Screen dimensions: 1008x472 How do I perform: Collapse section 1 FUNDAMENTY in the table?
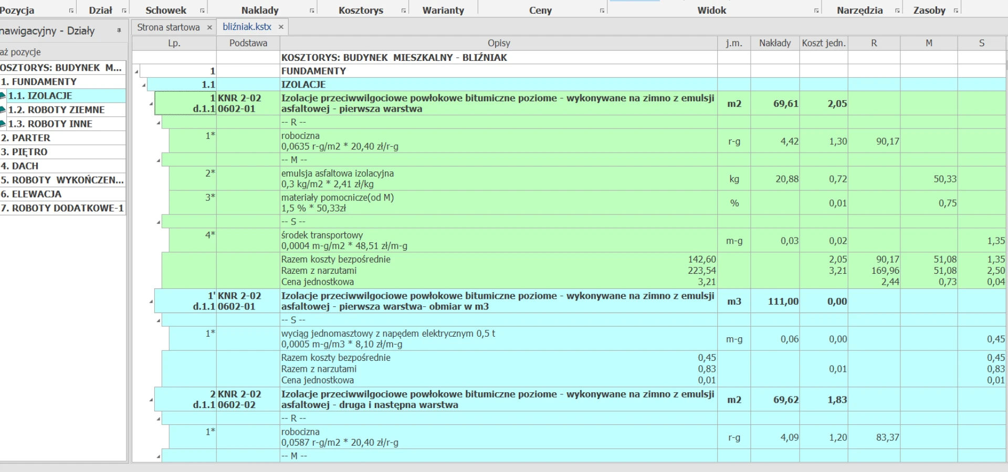tap(137, 72)
